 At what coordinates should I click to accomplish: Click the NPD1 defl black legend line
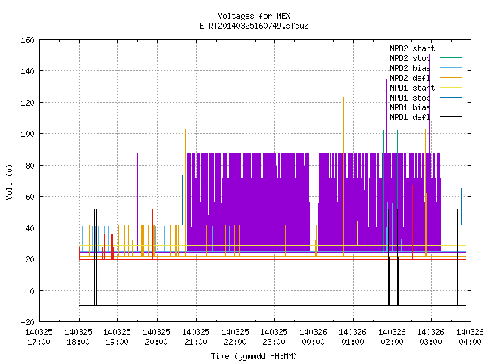(451, 117)
